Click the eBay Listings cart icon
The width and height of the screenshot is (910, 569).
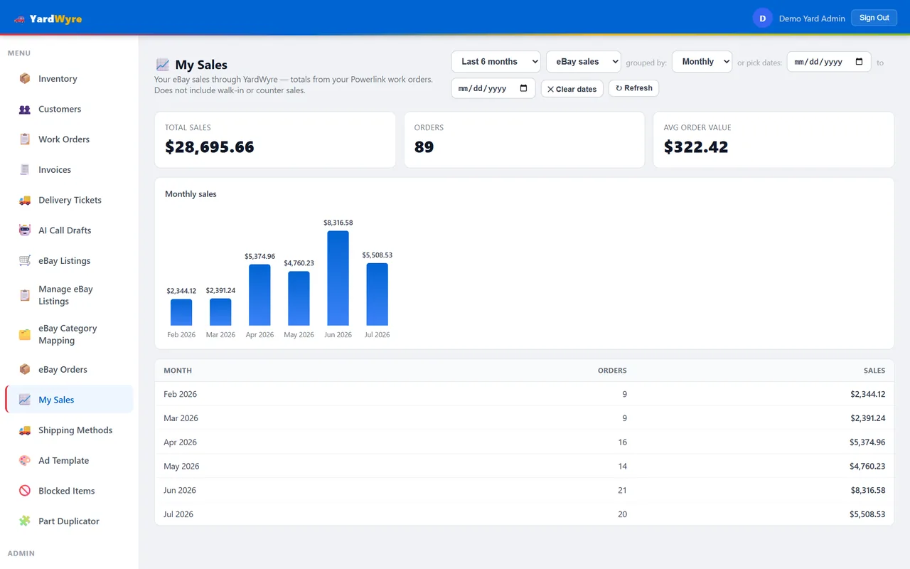click(x=25, y=261)
